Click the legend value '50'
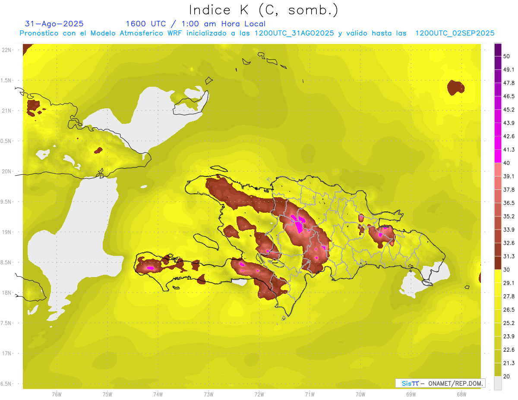Screen dimensions: 518x400 click(506, 57)
